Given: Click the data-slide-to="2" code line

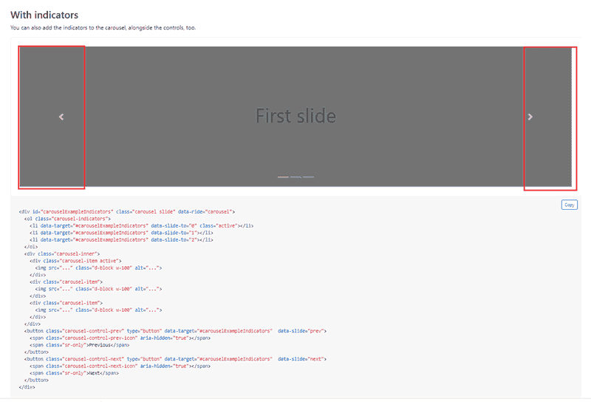Looking at the screenshot, I should 121,240.
